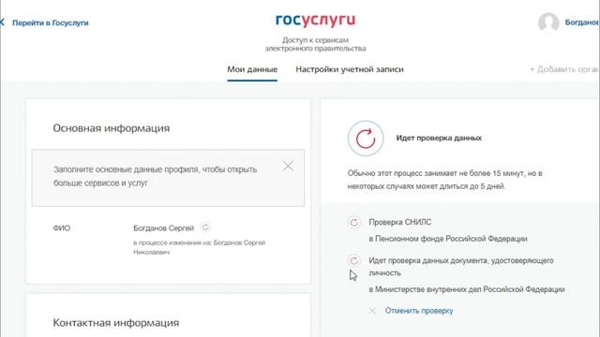
Task: Click the Богданов account name
Action: click(x=582, y=22)
